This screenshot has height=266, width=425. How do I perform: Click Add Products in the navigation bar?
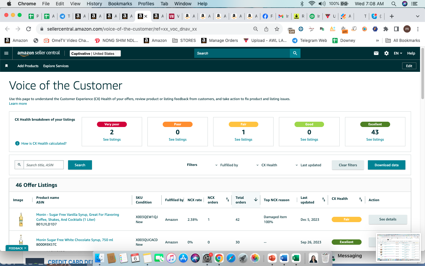[x=28, y=66]
